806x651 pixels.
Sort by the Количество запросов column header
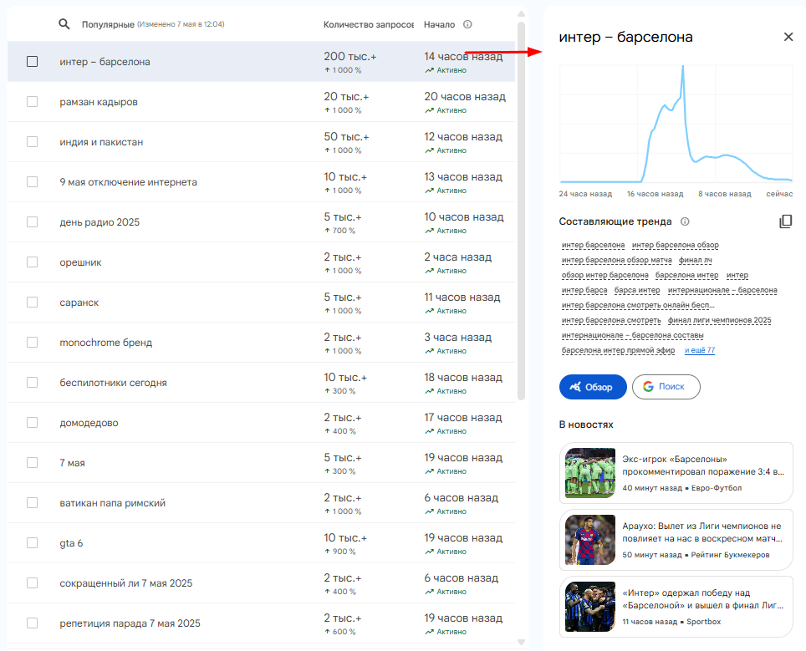point(369,25)
